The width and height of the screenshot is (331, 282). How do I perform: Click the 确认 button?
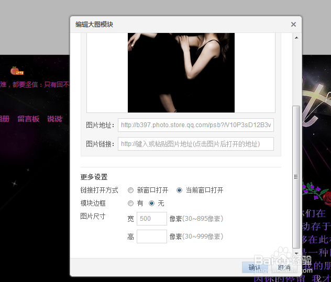[255, 267]
